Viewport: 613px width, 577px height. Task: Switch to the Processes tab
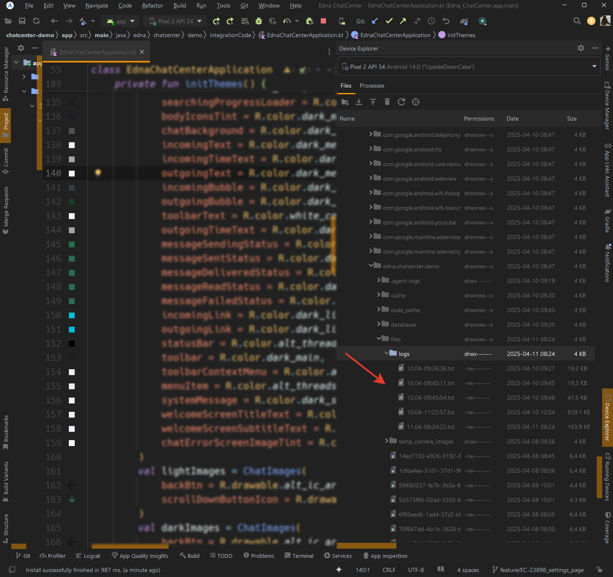[372, 86]
